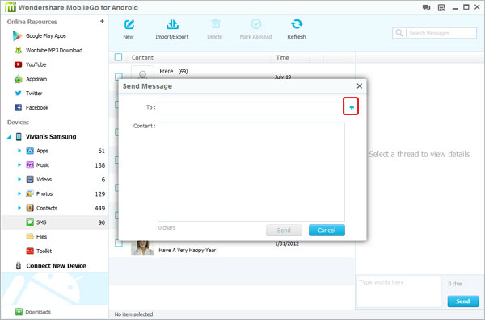Open YouTube in Online Resources
The image size is (485, 320).
coord(31,64)
